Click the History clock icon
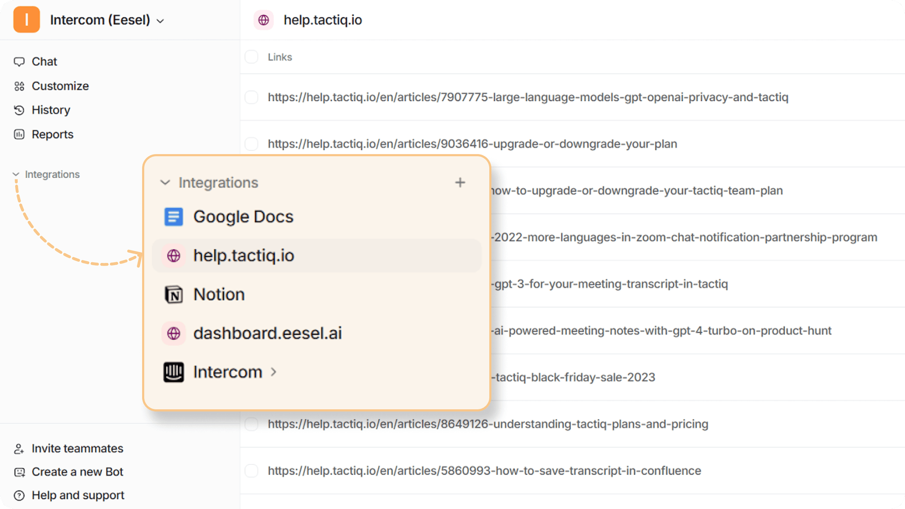The width and height of the screenshot is (905, 509). (19, 110)
